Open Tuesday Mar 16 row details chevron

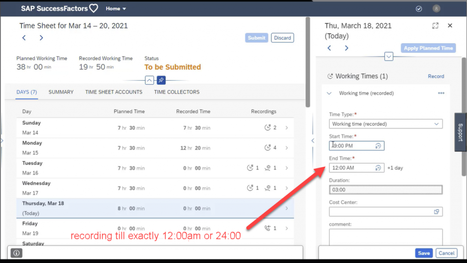pos(286,168)
